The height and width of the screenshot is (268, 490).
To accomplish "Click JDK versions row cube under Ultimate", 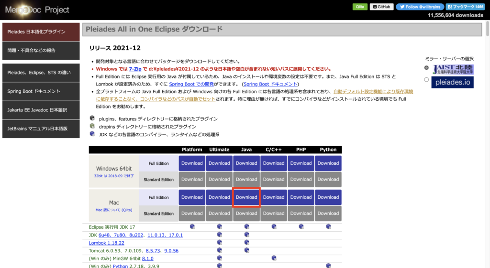I will point(219,234).
